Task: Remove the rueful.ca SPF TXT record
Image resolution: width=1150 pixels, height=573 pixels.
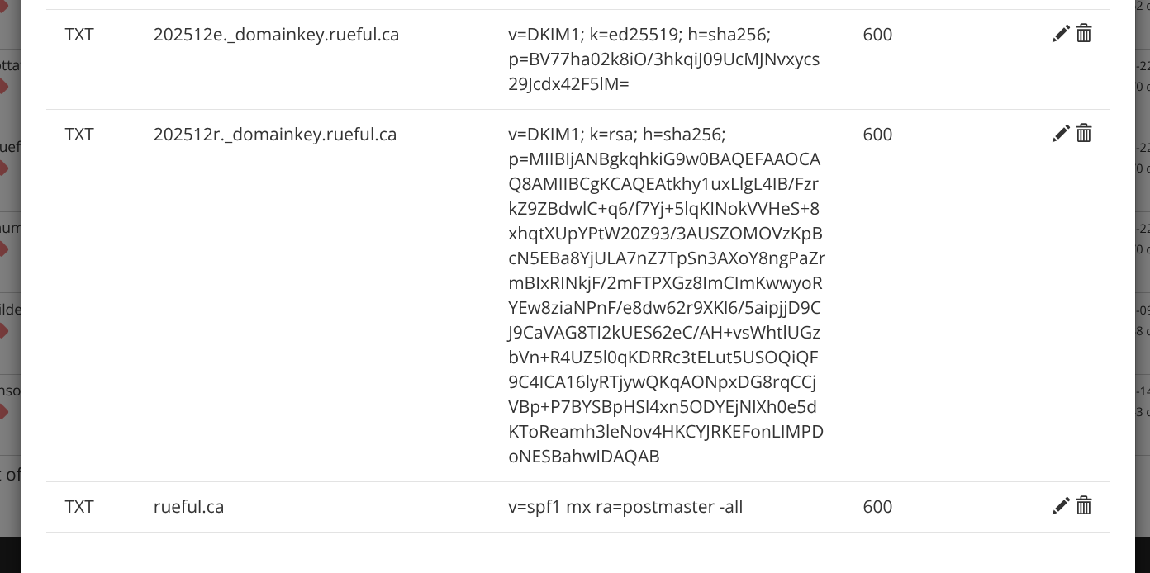Action: 1084,506
